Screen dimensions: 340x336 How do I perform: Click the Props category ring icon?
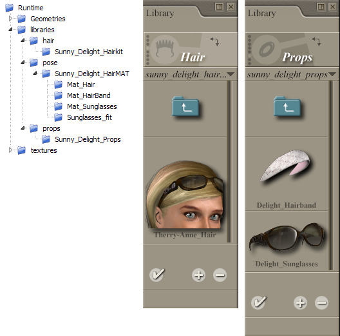pyautogui.click(x=267, y=50)
